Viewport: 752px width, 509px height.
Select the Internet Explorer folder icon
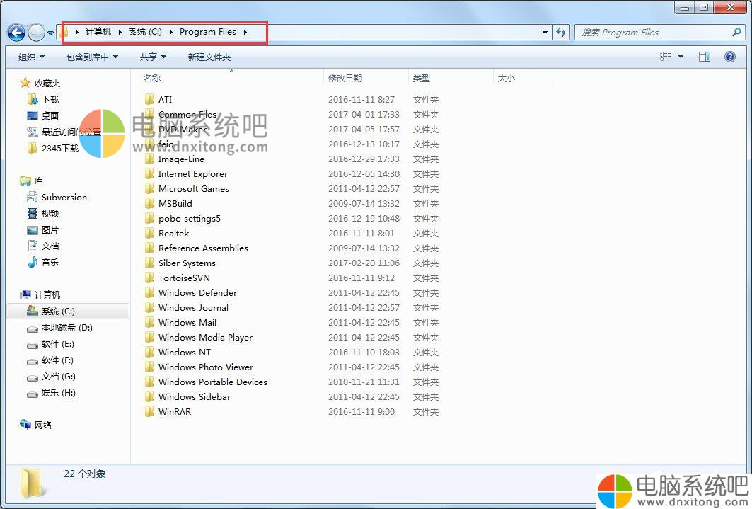coord(150,173)
